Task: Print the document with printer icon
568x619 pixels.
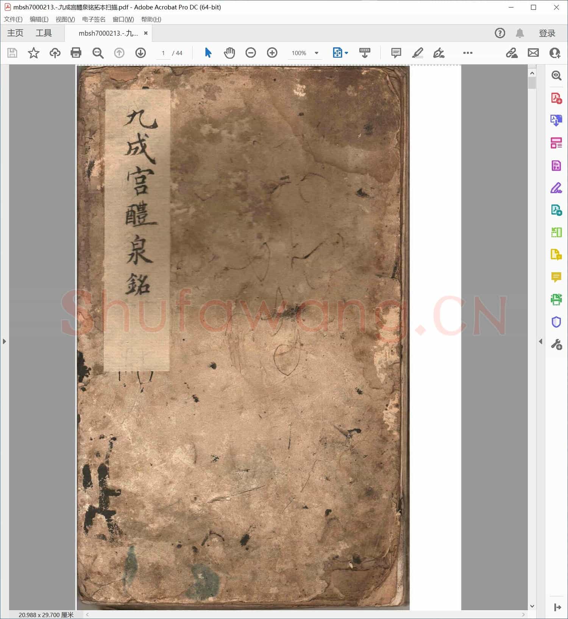Action: pos(76,53)
